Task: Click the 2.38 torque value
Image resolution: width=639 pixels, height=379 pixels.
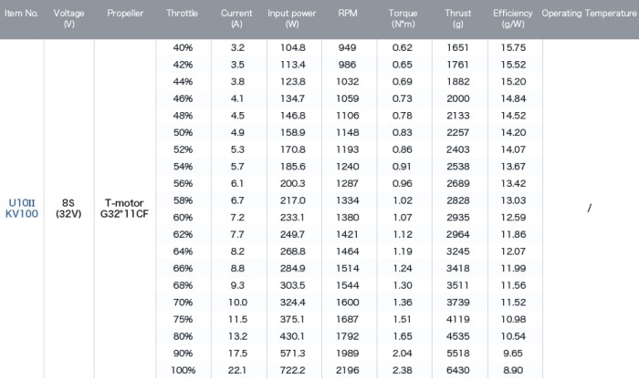Action: (403, 370)
